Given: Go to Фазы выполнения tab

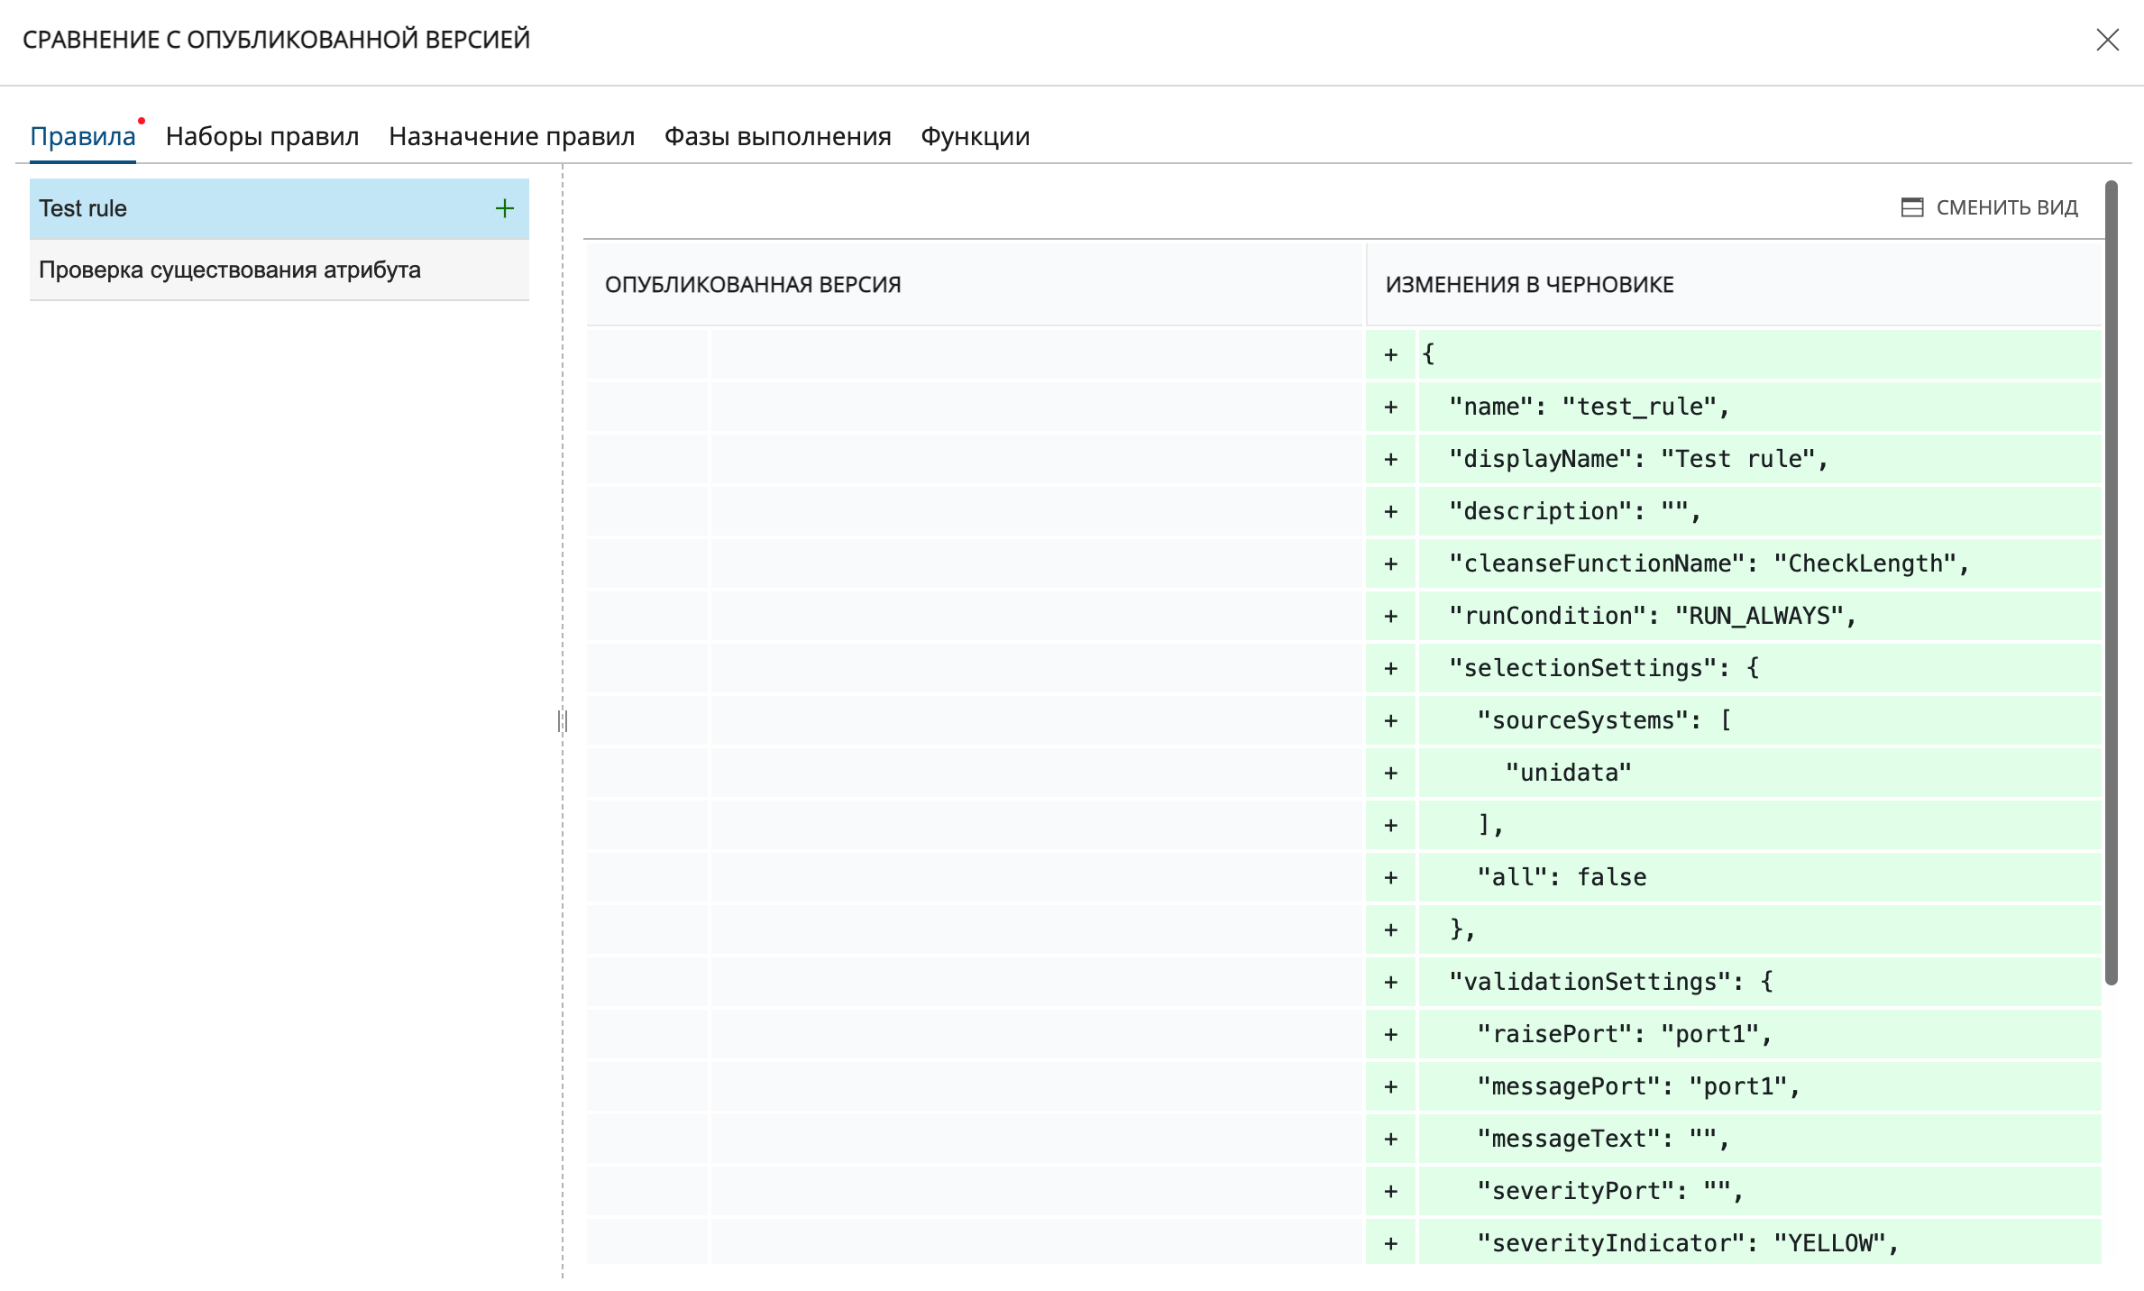Looking at the screenshot, I should point(777,136).
